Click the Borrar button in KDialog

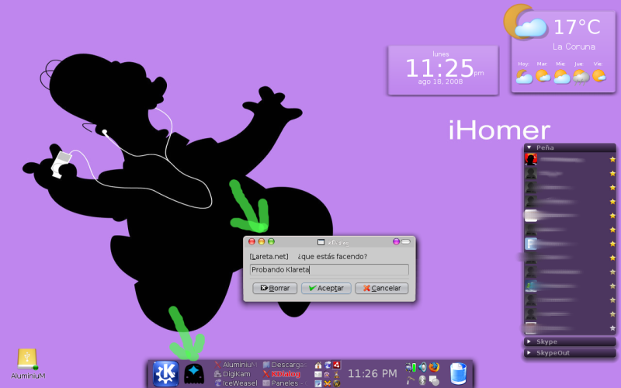[275, 288]
